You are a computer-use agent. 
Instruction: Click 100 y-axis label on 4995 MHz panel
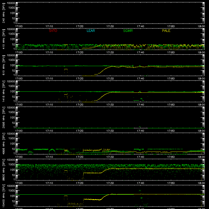click(x=13, y=144)
